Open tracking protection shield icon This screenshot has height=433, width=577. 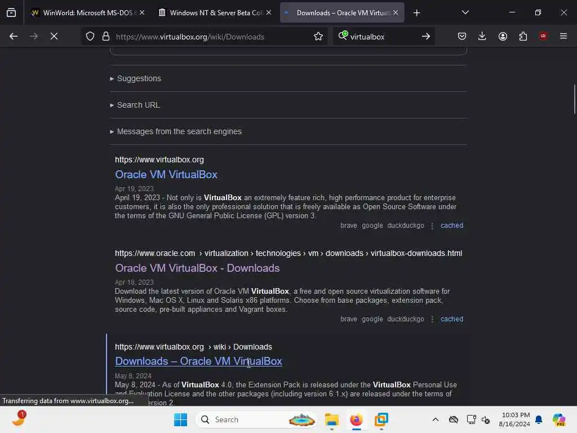tap(90, 37)
